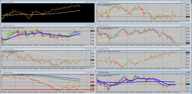Minimize the #JPY,Daily chart window
The height and width of the screenshot is (94, 192).
[x=182, y=26]
